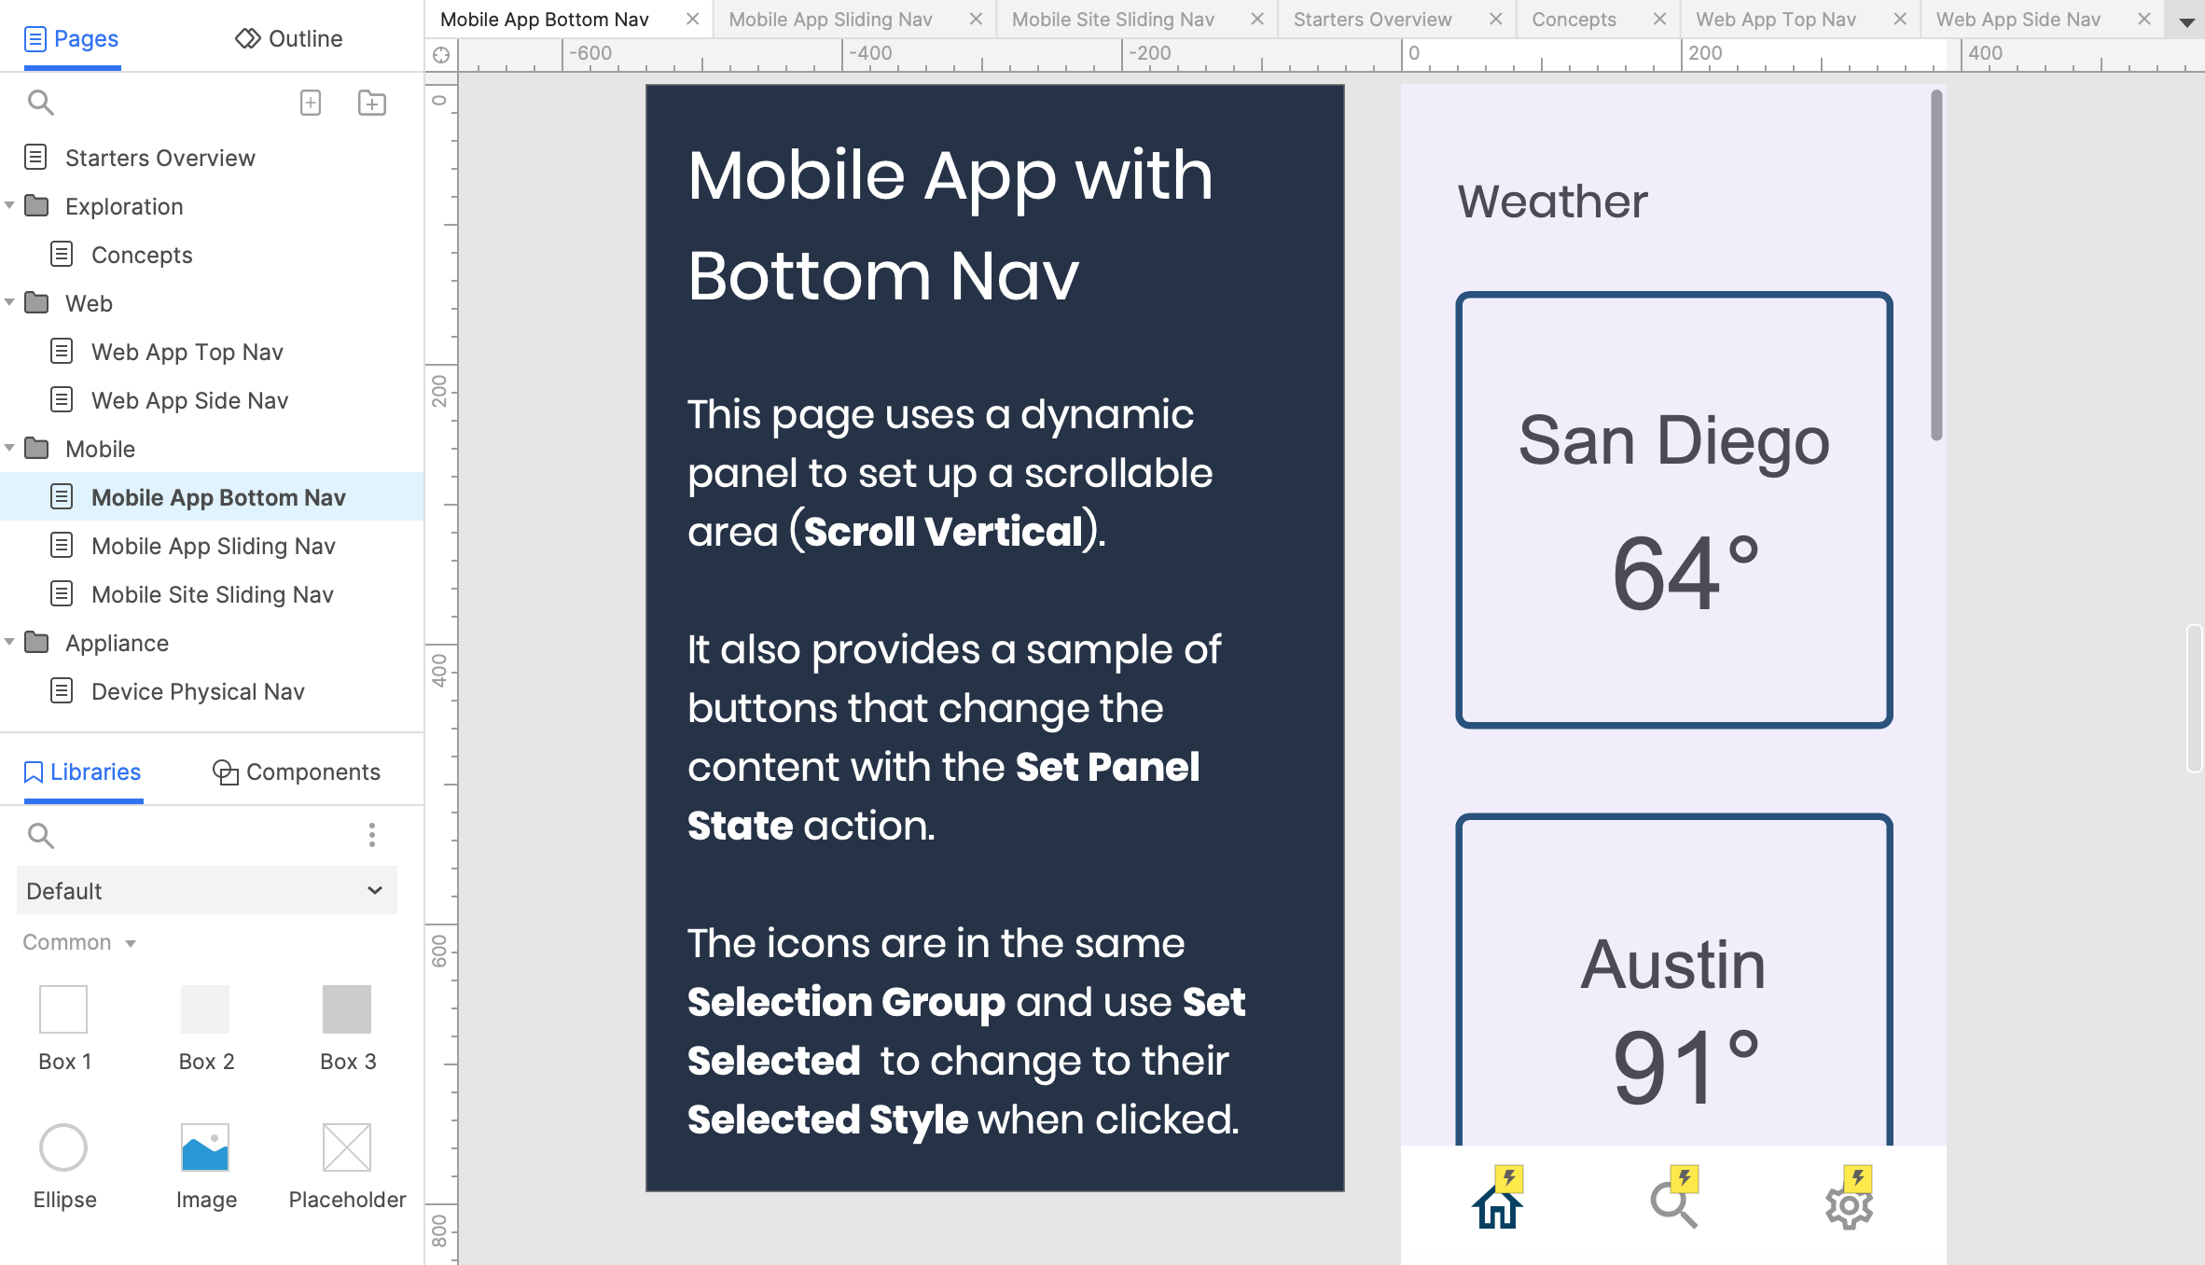This screenshot has width=2205, height=1265.
Task: Click the Starters Overview page
Action: 160,156
